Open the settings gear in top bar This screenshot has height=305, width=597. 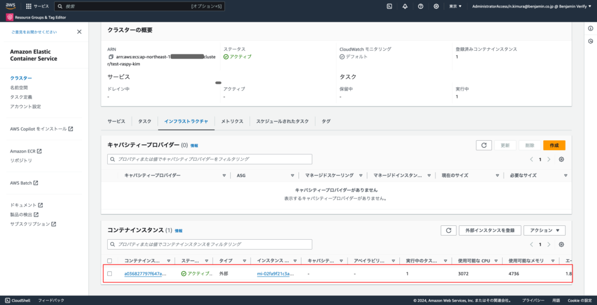coord(436,6)
